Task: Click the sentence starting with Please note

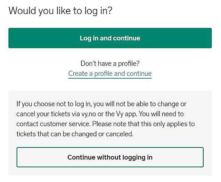Action: click(147, 124)
